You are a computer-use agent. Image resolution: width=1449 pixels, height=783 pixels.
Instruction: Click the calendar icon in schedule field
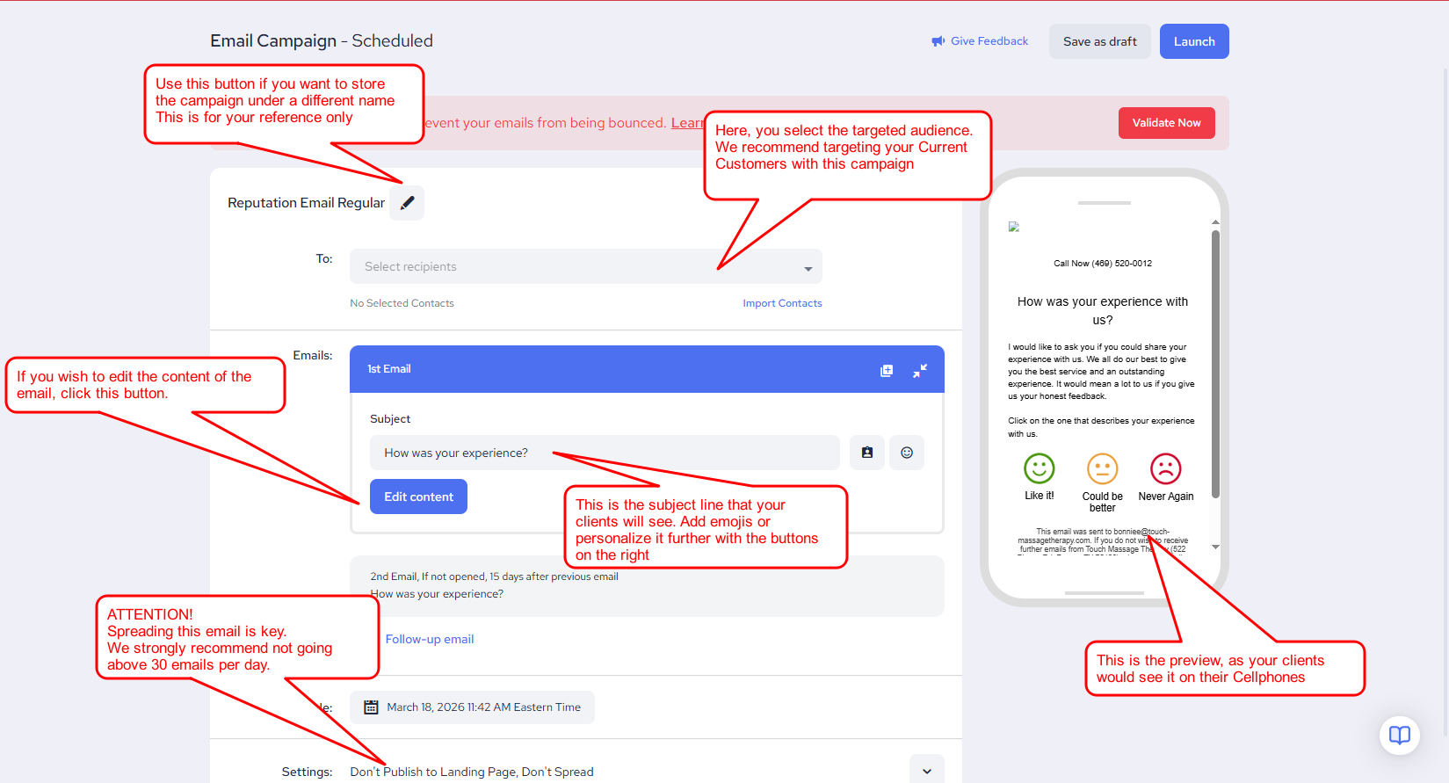(371, 707)
